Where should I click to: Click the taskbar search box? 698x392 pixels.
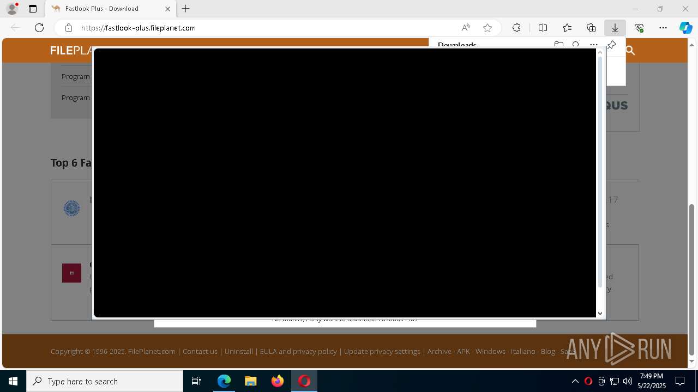[x=105, y=381]
